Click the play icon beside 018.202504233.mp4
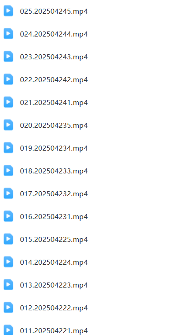 [8, 171]
